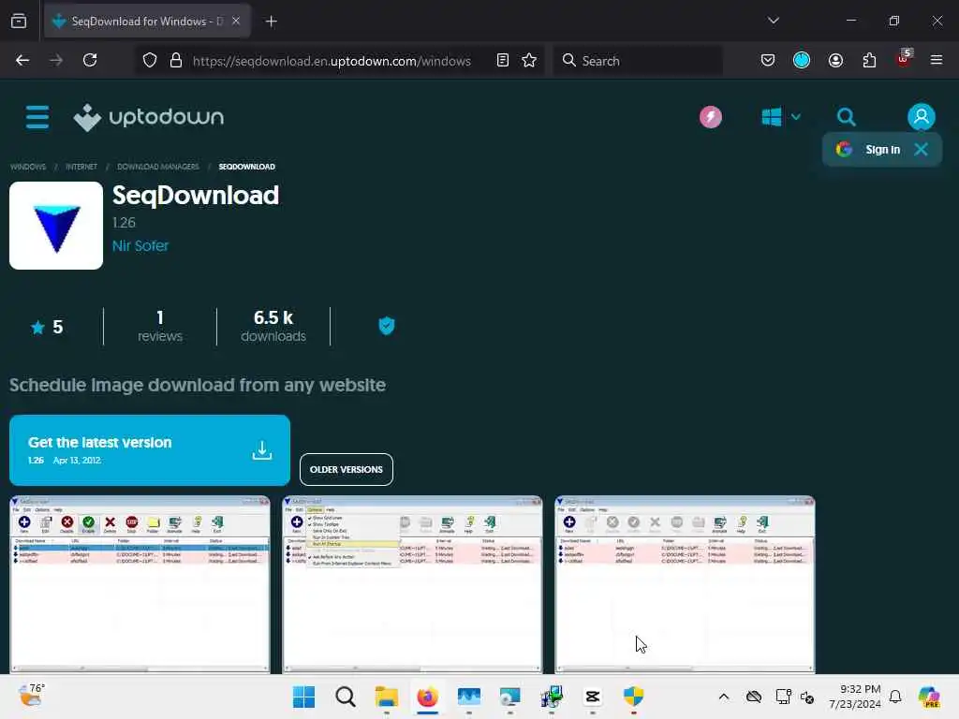Click the star rating 5
The image size is (959, 719).
tap(47, 327)
